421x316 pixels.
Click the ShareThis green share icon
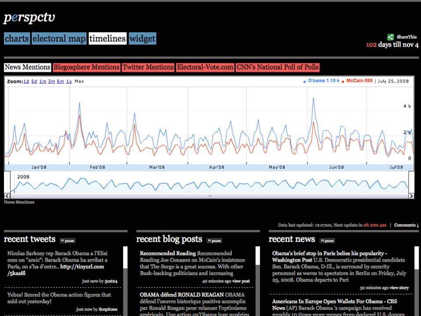pos(390,37)
